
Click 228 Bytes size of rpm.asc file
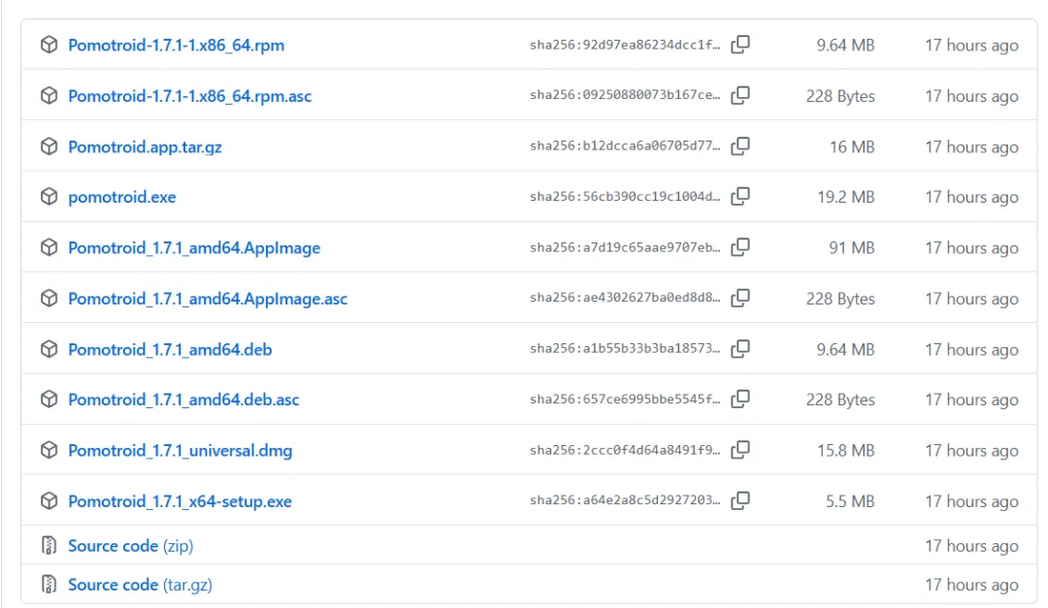pos(840,96)
